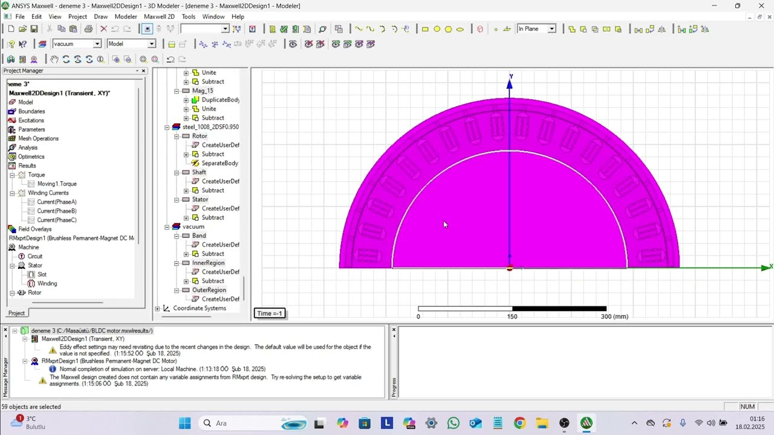The height and width of the screenshot is (435, 774).
Task: Click the red X Delete icon
Action: (x=103, y=29)
